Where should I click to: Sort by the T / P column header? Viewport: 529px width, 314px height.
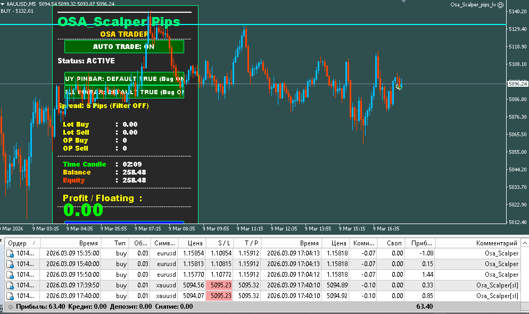[x=246, y=243]
